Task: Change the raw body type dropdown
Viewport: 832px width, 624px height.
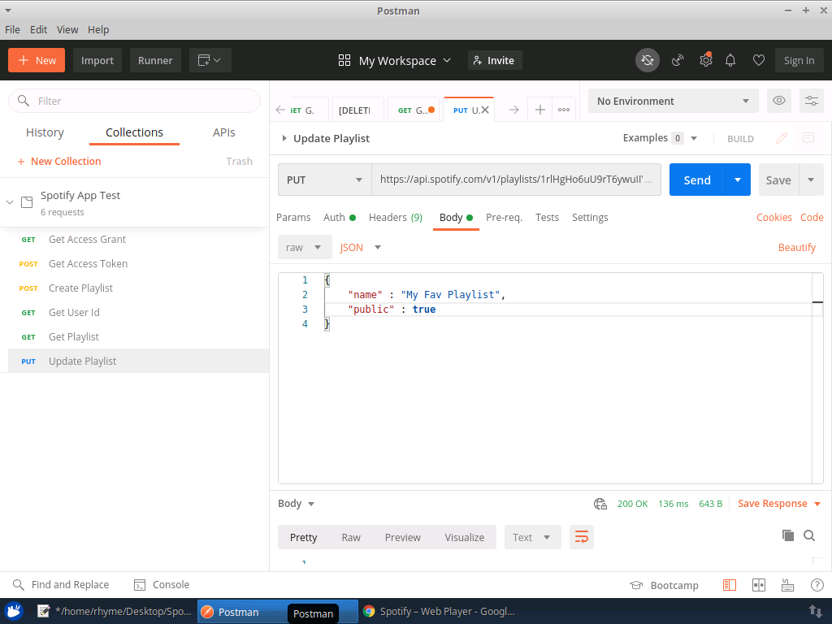Action: pyautogui.click(x=305, y=247)
